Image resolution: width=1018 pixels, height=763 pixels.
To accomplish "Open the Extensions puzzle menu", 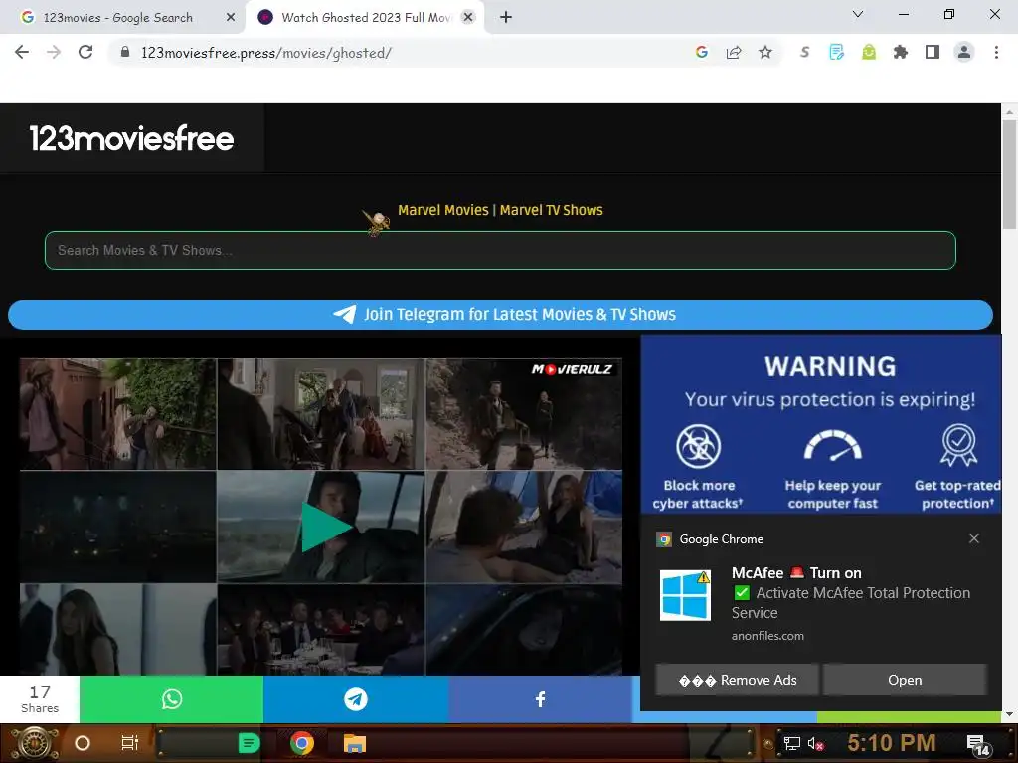I will point(900,52).
